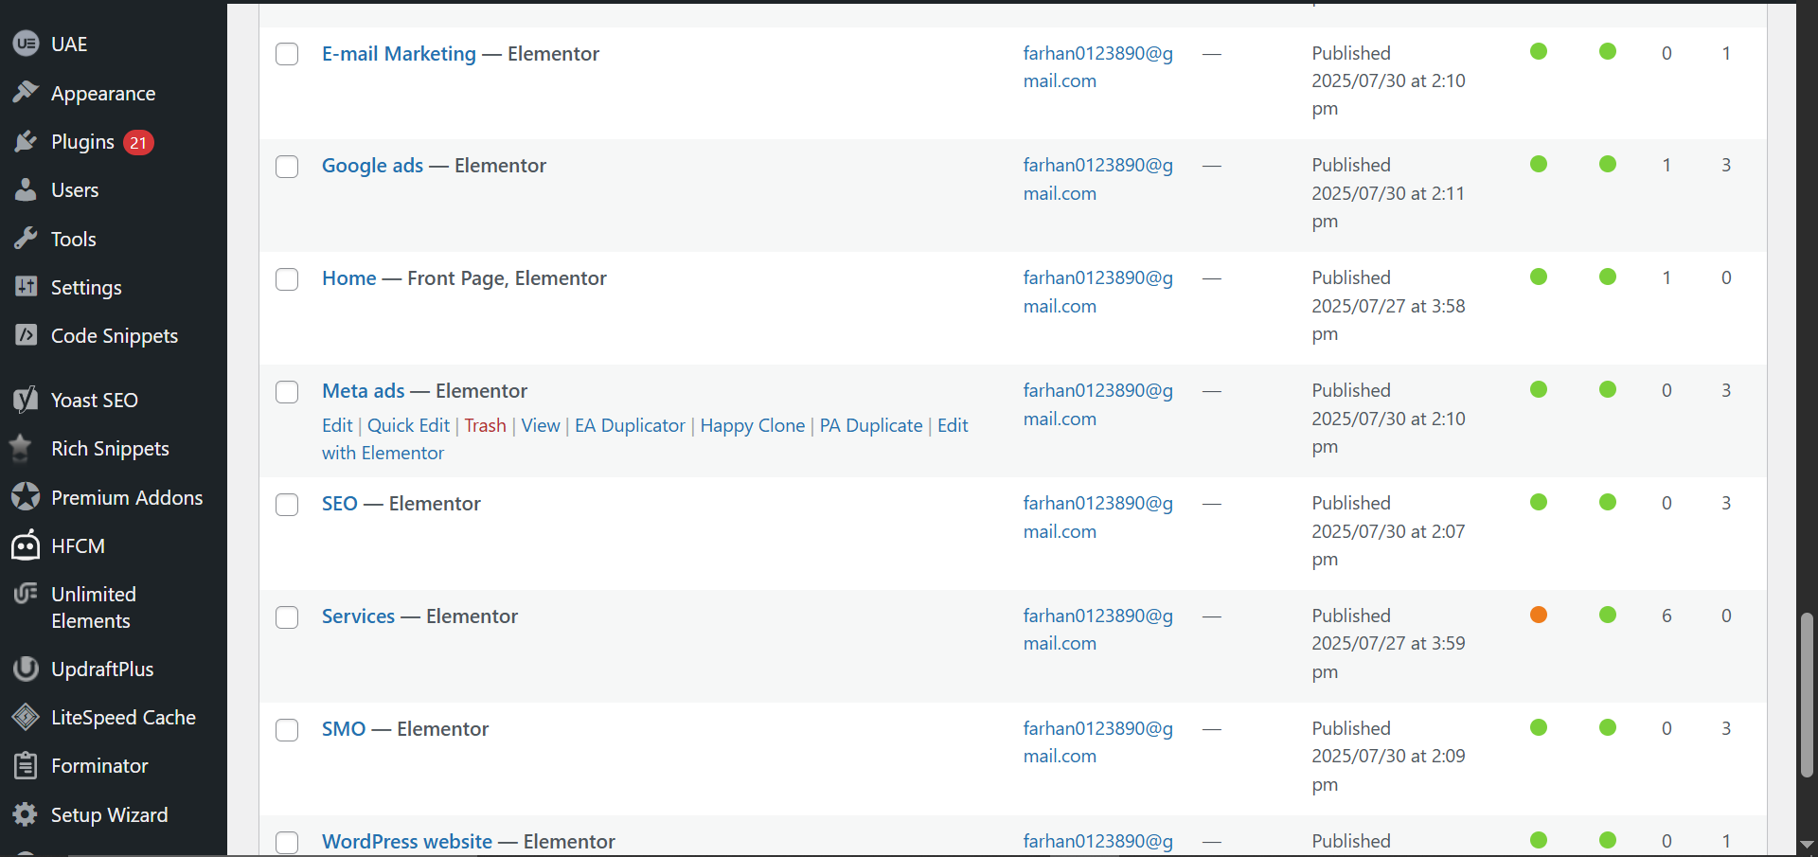Viewport: 1818px width, 857px height.
Task: Click the HFCM robot icon
Action: [26, 545]
